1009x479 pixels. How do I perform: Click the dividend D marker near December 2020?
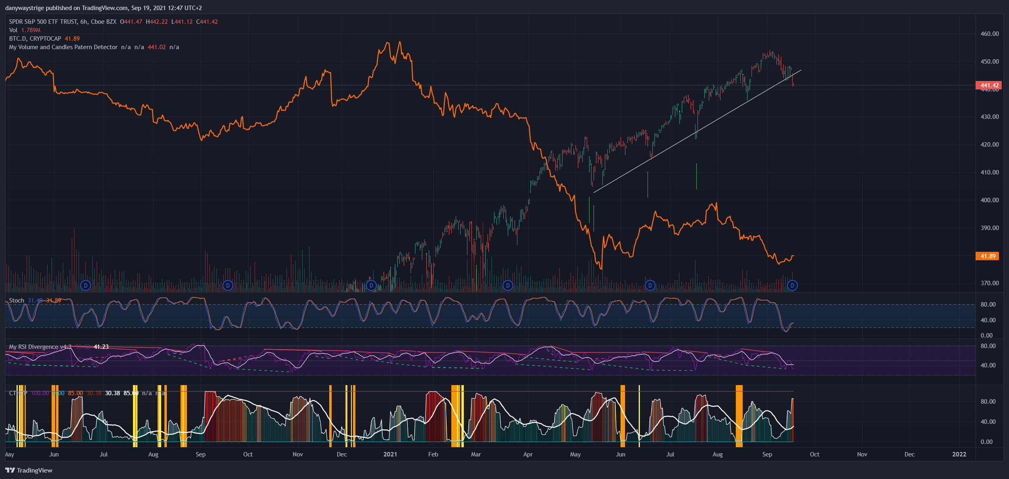[x=371, y=286]
